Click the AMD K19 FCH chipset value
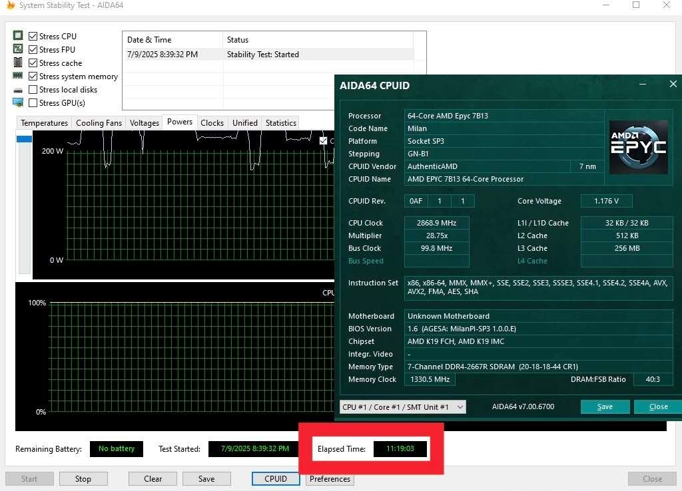The image size is (682, 491). pos(538,341)
